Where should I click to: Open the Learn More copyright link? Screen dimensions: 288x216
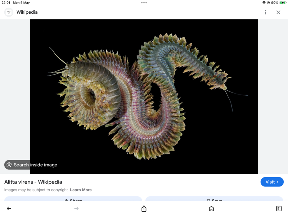81,190
